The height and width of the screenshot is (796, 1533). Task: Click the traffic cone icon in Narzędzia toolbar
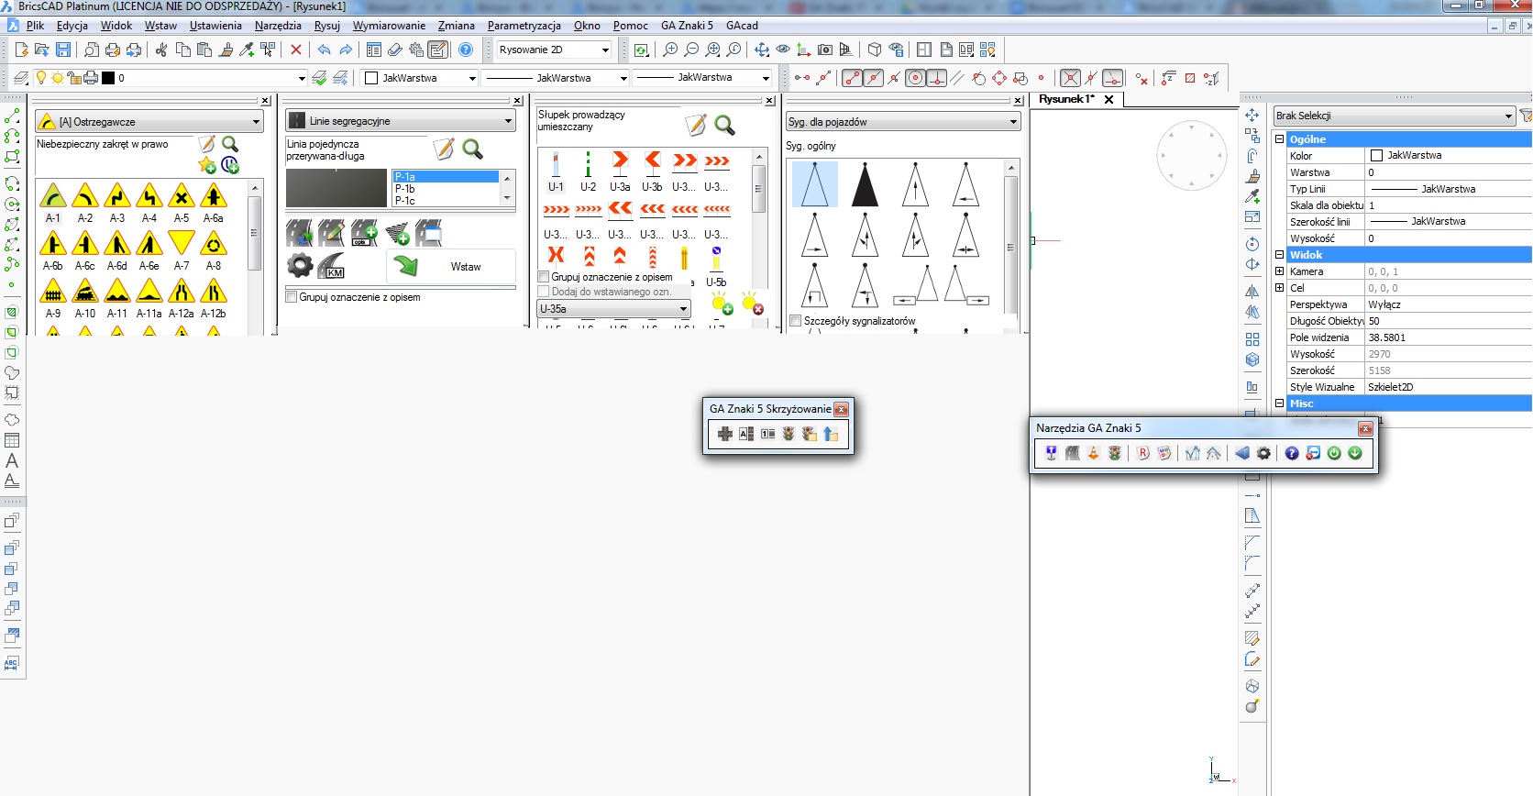click(1093, 453)
